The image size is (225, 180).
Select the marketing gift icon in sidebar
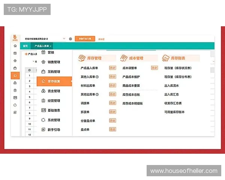pyautogui.click(x=15, y=53)
